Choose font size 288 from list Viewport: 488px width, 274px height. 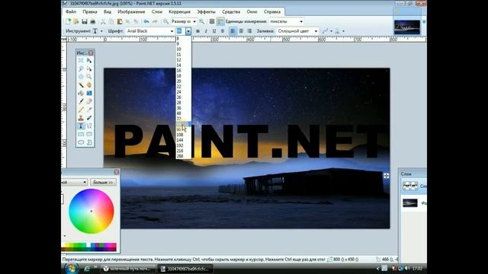point(184,156)
